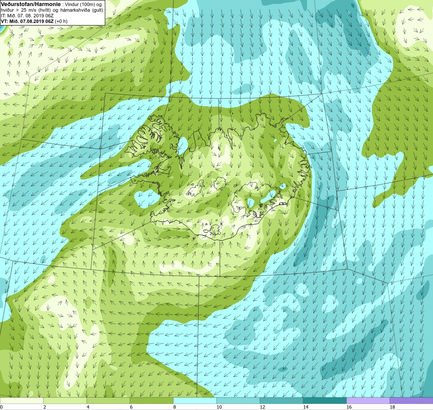Click the dark green 6–8 m/s legend swatch
The image size is (433, 410).
pos(152,401)
